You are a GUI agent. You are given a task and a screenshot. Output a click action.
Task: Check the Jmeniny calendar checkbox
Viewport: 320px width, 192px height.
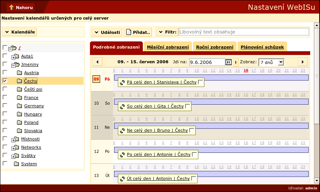[5, 64]
